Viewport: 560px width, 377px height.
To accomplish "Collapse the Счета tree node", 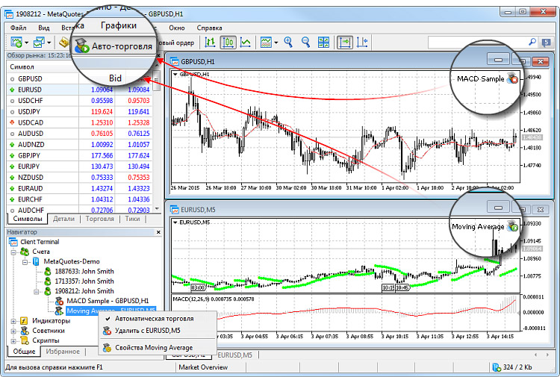I will 13,252.
